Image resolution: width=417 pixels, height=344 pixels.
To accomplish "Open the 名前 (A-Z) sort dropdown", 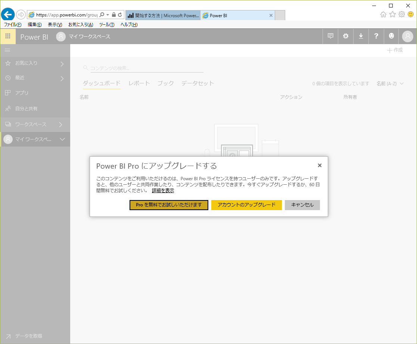I will coord(390,84).
